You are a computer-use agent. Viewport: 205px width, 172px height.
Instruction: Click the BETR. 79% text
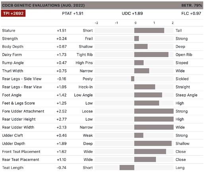191,6
